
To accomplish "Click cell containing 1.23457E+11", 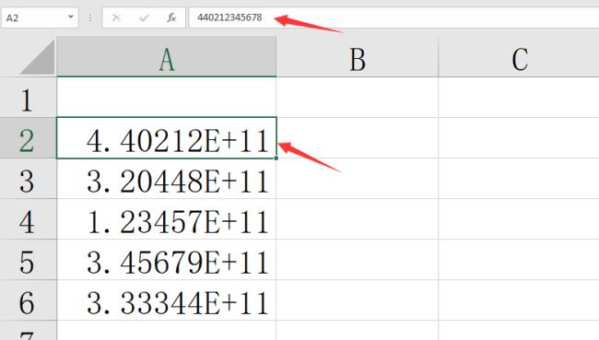I will 167,219.
